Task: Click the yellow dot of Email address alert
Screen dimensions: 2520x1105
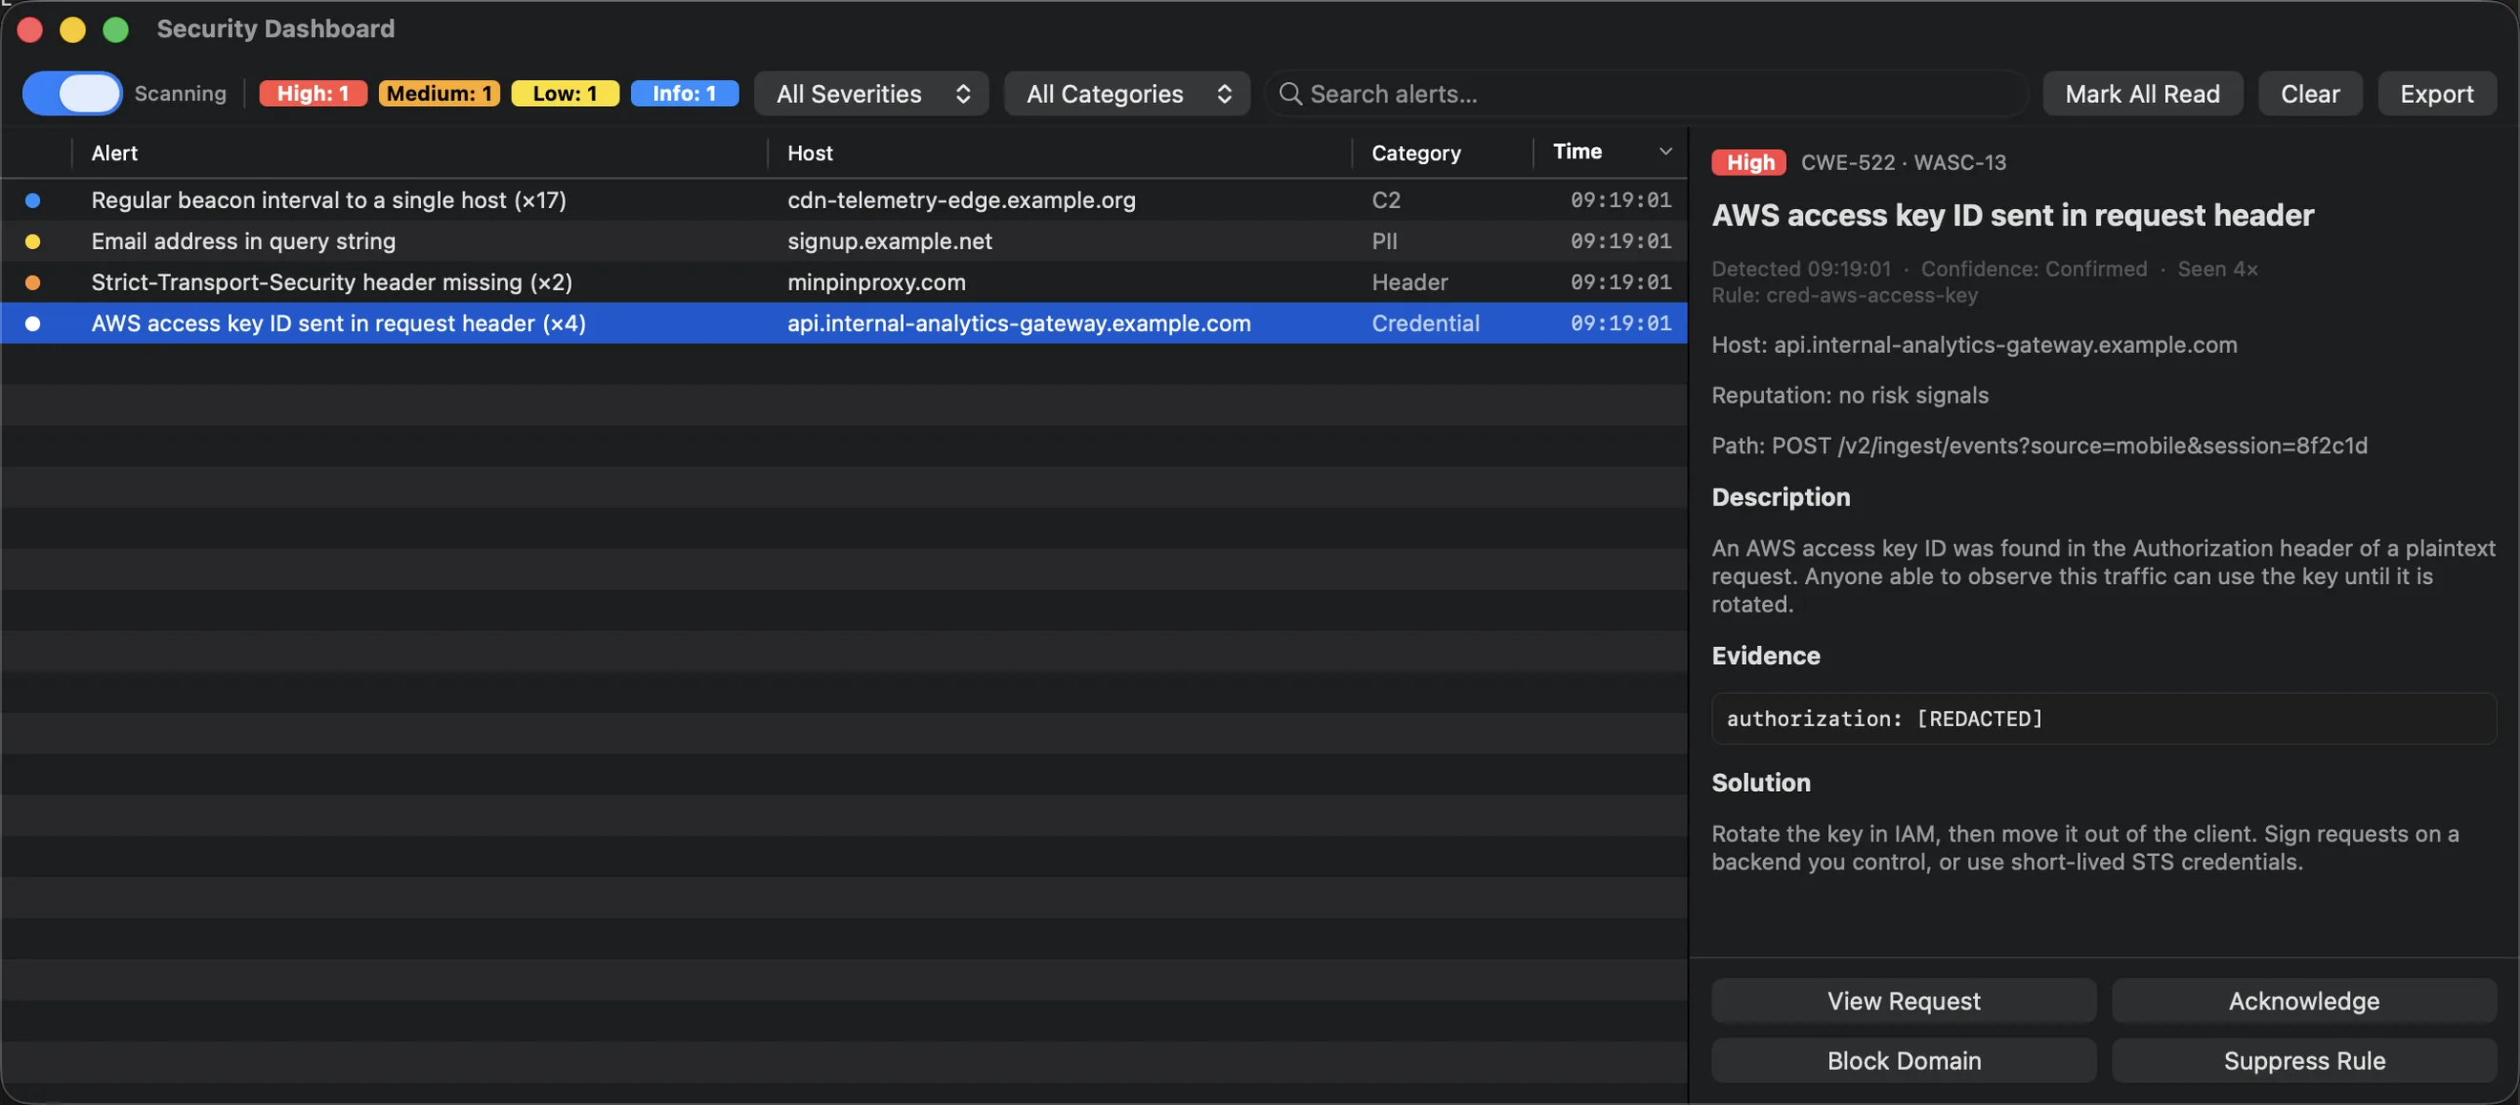Action: [x=32, y=241]
